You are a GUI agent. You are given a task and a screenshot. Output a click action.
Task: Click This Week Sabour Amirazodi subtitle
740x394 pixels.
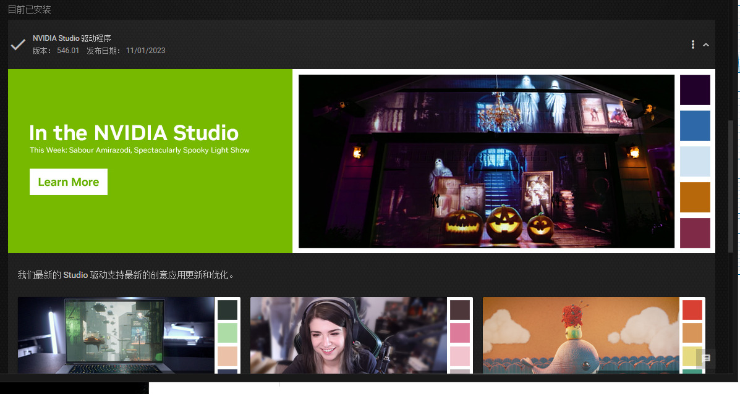click(139, 150)
